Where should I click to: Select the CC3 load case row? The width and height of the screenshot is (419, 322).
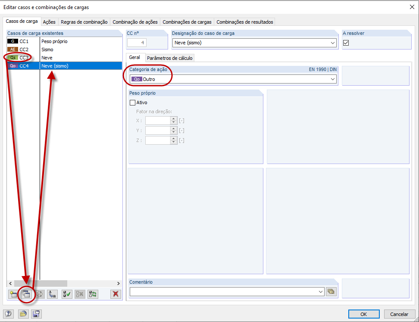click(64, 58)
